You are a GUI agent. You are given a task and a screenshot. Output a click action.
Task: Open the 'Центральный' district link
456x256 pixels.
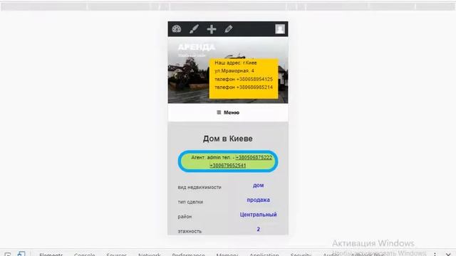coord(258,215)
